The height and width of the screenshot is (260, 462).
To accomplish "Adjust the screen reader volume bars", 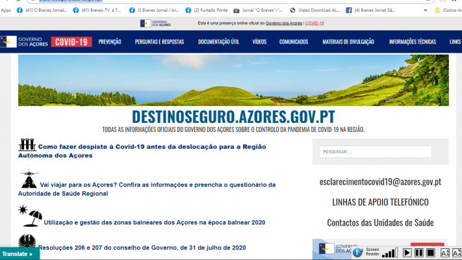I will 391,252.
